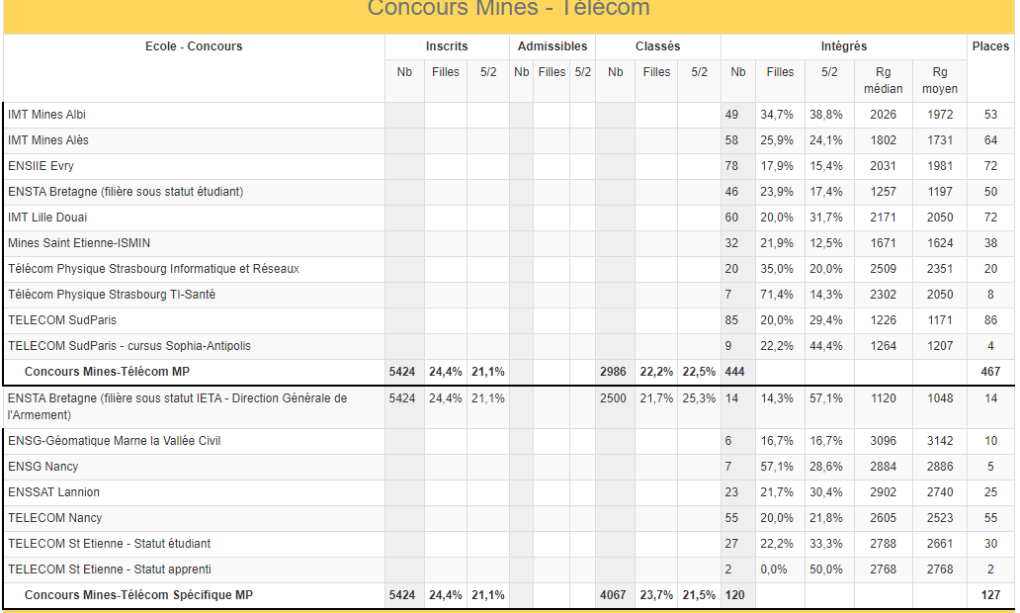Viewport: 1020px width, 613px height.
Task: Select Mines Saint Etienne-ISMIN row
Action: coord(79,243)
